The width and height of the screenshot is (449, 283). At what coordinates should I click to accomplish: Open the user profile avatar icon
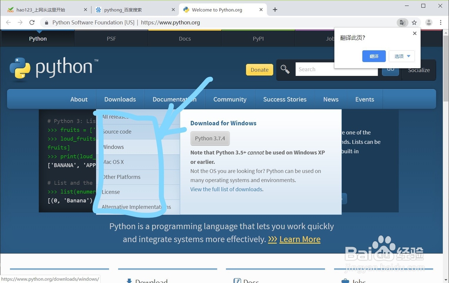[429, 22]
